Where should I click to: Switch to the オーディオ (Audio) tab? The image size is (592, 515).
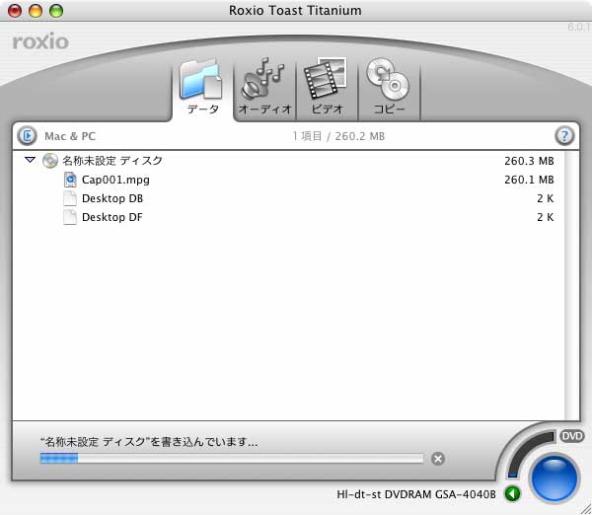click(264, 89)
